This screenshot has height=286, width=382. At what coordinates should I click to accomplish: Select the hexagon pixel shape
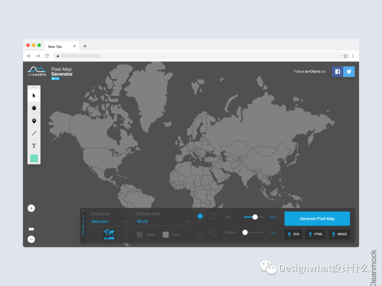(x=213, y=233)
